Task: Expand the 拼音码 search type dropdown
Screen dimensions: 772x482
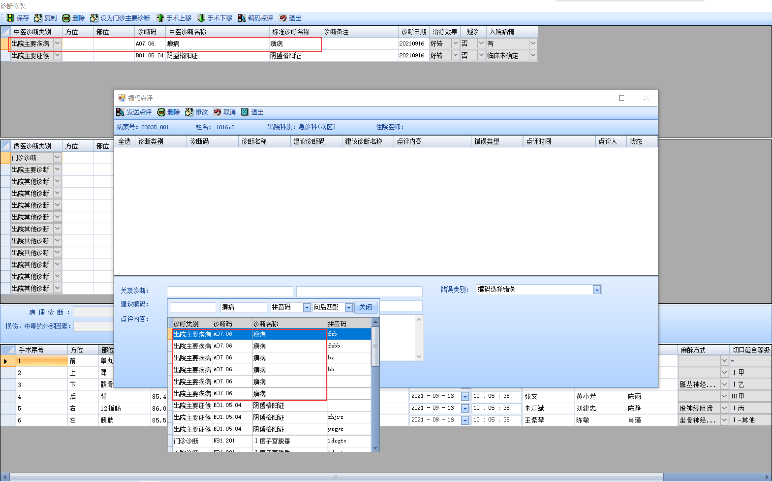Action: [x=306, y=307]
